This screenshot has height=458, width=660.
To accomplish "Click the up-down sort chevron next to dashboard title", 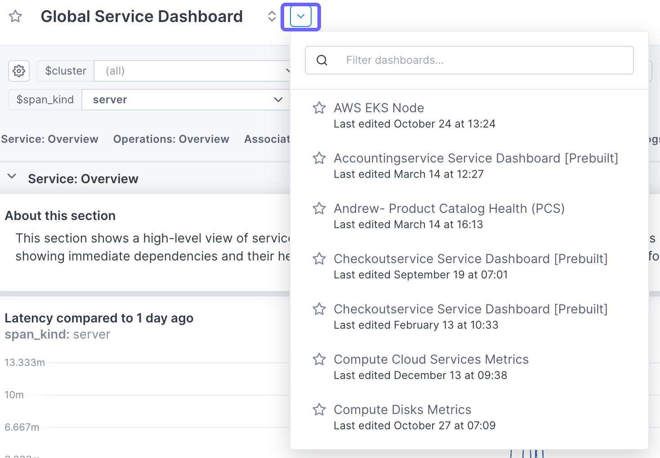I will 272,16.
